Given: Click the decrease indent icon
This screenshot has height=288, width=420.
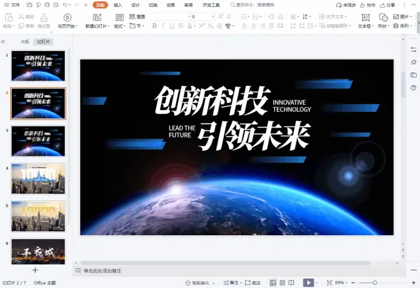Looking at the screenshot, I should coord(271,17).
